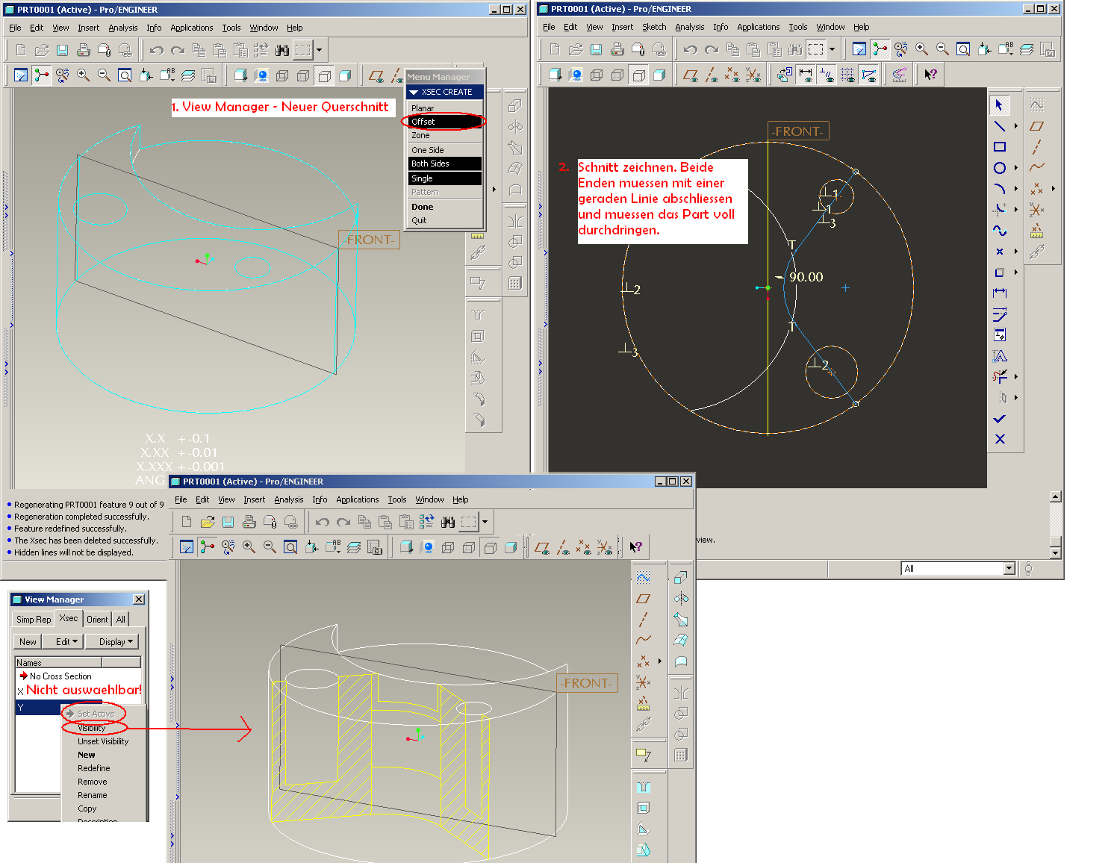Screen dimensions: 1111x863
Task: Select the Line tool in sketcher toolbar
Action: (1000, 126)
